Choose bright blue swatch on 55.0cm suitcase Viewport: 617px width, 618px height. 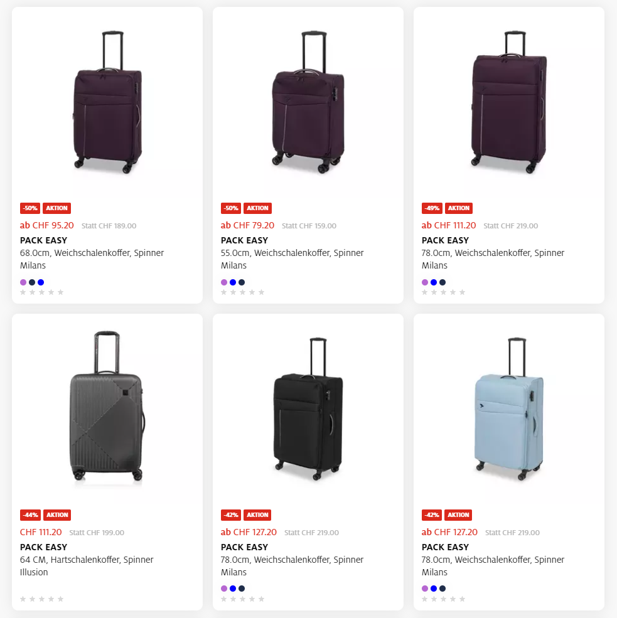[233, 282]
